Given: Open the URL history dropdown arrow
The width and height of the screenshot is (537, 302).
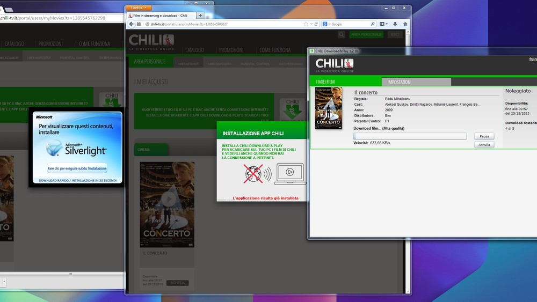Looking at the screenshot, I should [311, 24].
